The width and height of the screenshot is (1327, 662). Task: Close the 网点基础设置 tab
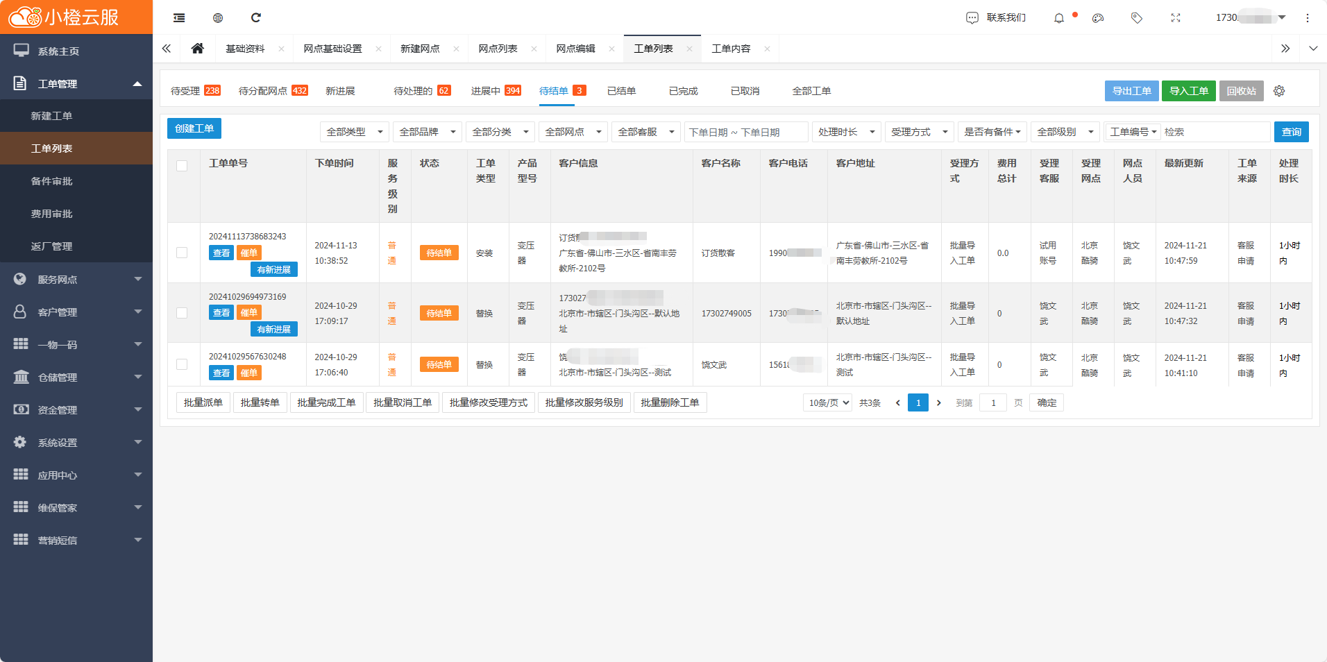click(x=378, y=49)
